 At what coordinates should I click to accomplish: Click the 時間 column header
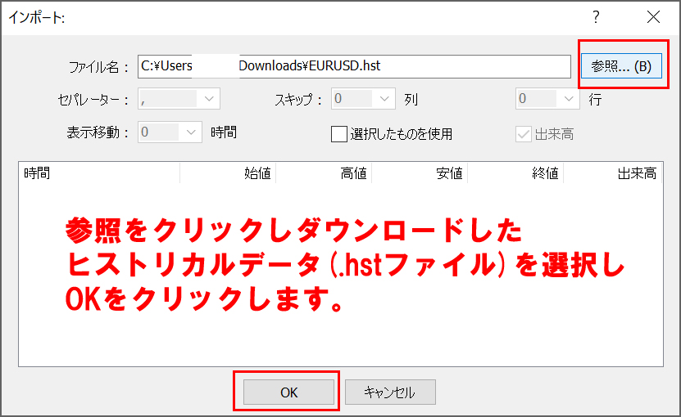tap(99, 173)
